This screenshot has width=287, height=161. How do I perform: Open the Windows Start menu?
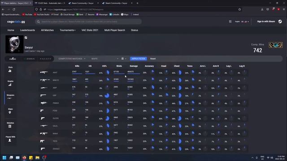pyautogui.click(x=4, y=157)
